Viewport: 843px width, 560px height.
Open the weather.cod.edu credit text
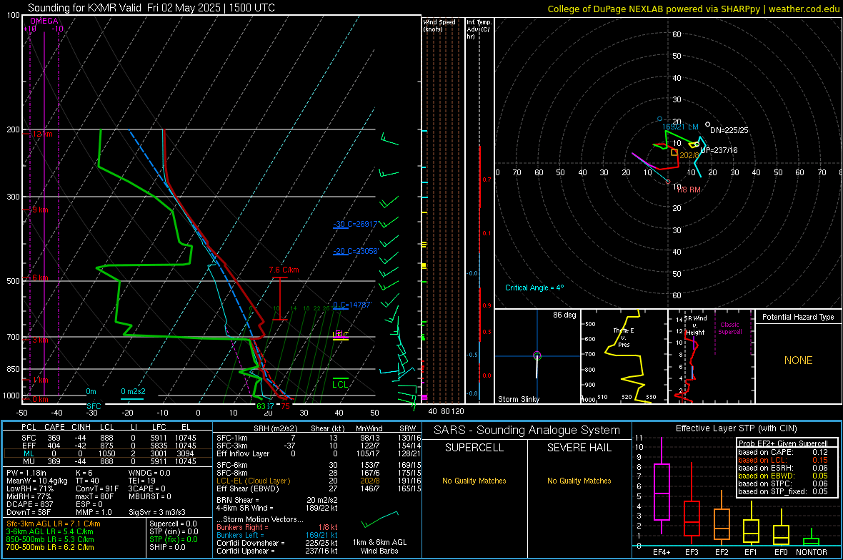coord(804,9)
